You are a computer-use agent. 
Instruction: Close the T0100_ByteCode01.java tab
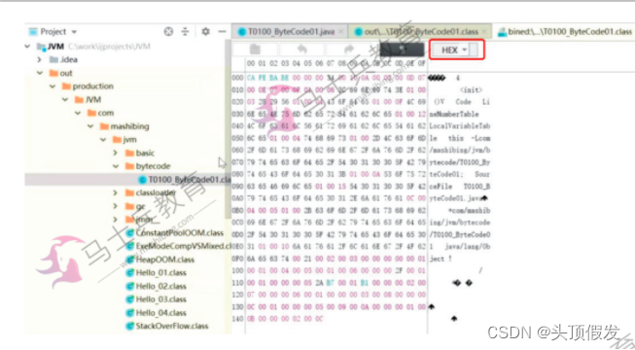[x=340, y=31]
